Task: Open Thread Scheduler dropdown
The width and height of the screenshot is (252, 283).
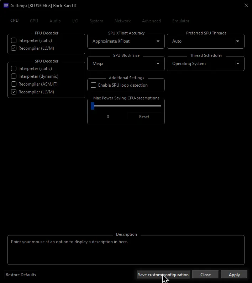Action: click(206, 64)
